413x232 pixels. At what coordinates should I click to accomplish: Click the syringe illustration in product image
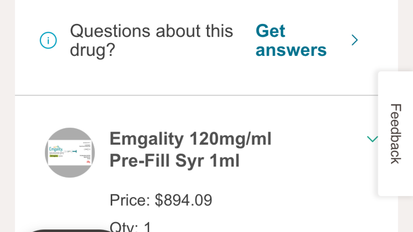coord(71,151)
